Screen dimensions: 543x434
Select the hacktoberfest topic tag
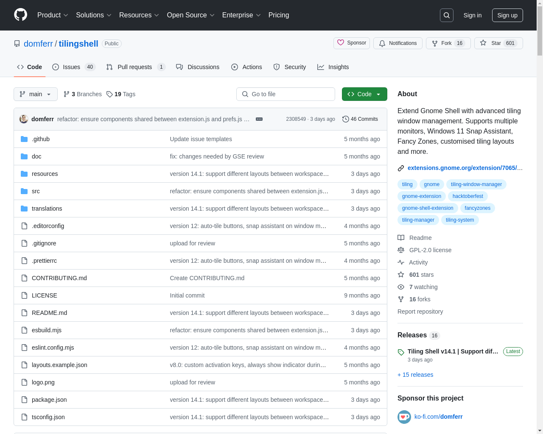tap(467, 196)
